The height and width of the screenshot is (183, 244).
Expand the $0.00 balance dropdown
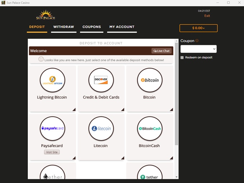(198, 28)
